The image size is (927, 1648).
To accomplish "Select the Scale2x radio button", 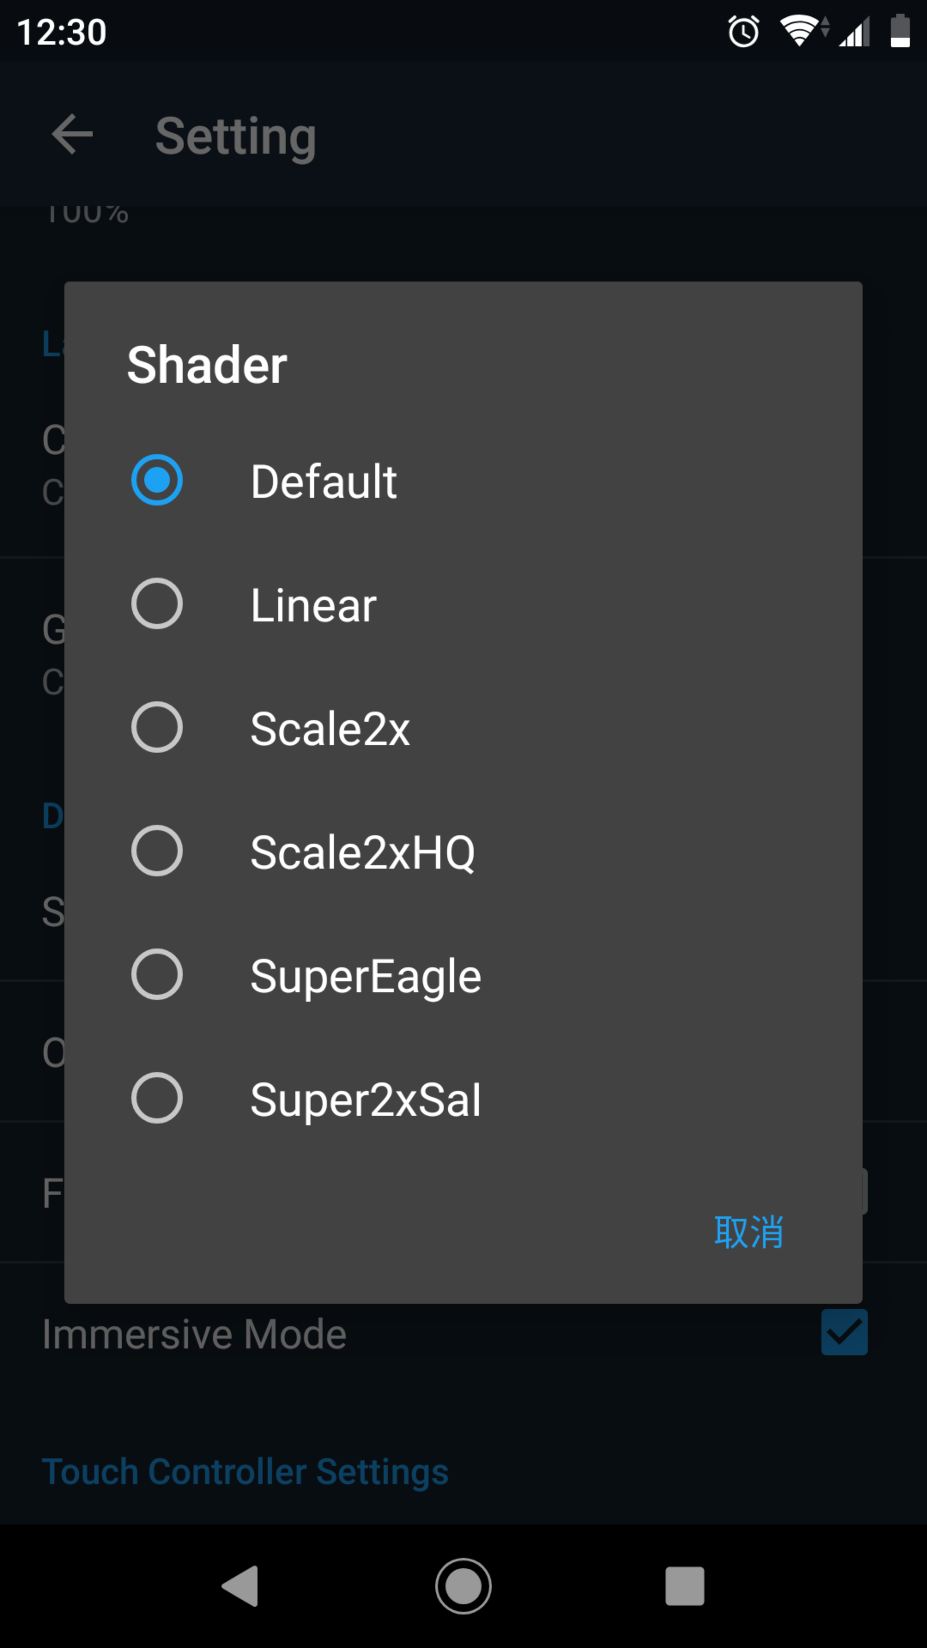I will 157,727.
